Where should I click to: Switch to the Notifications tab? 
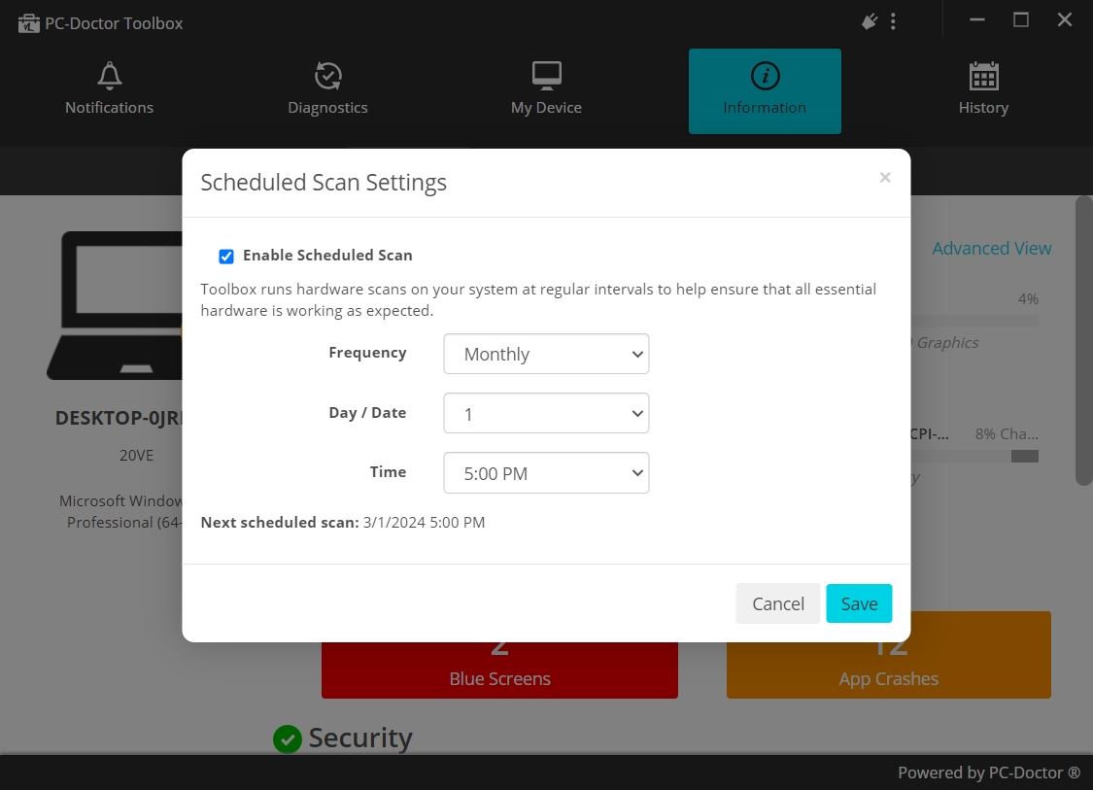coord(110,91)
